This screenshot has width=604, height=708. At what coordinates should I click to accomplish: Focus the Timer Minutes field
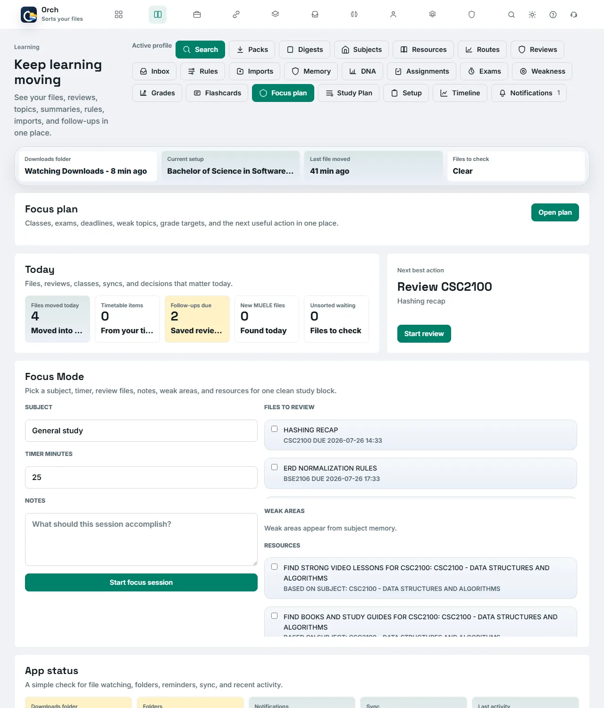tap(141, 477)
